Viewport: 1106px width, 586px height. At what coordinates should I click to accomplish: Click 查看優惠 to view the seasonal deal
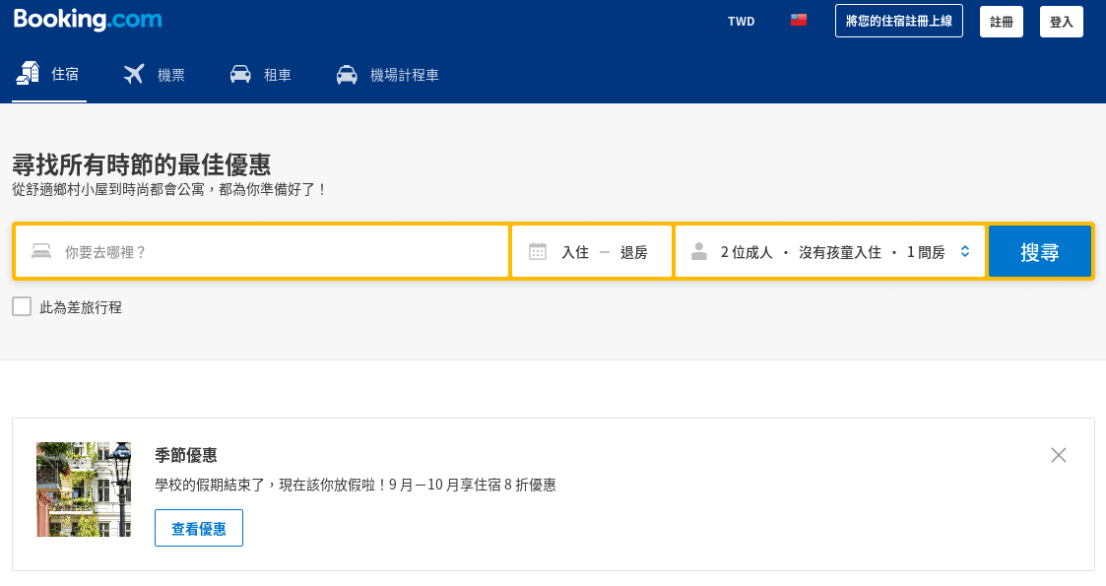coord(198,528)
